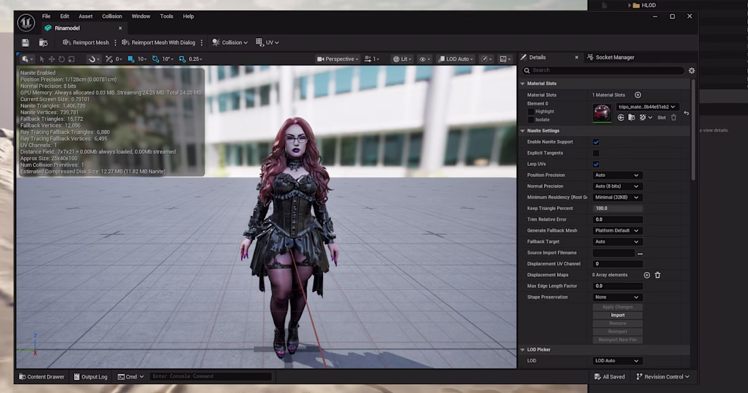Open Generate Fallback Mesh dropdown
The image size is (748, 393).
(x=617, y=230)
